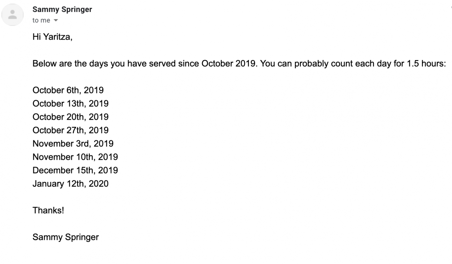Click the 'to me' recipient text
This screenshot has height=264, width=452.
pyautogui.click(x=41, y=20)
